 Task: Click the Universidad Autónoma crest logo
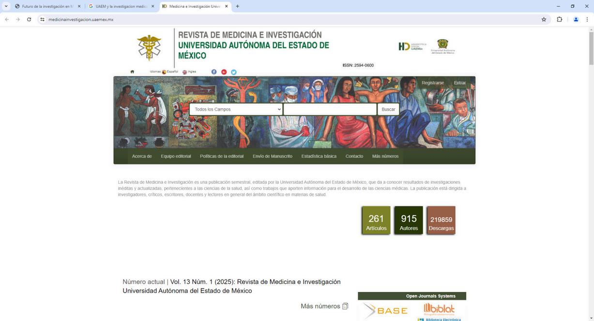coord(443,46)
